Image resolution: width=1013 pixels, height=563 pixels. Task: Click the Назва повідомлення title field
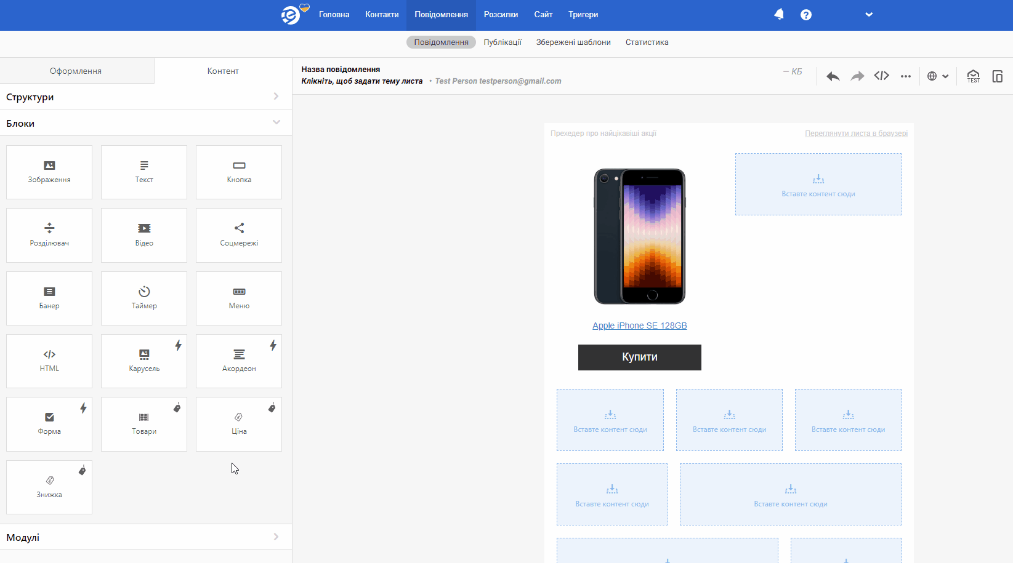click(341, 70)
